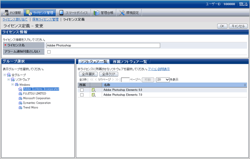Click Adobe Systems Incorporated group icon
This screenshot has width=250, height=159.
[20, 89]
